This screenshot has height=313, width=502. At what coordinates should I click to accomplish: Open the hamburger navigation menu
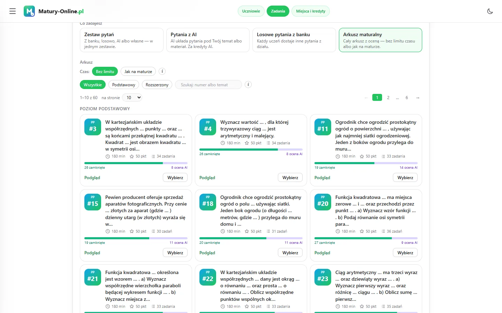coord(13,11)
